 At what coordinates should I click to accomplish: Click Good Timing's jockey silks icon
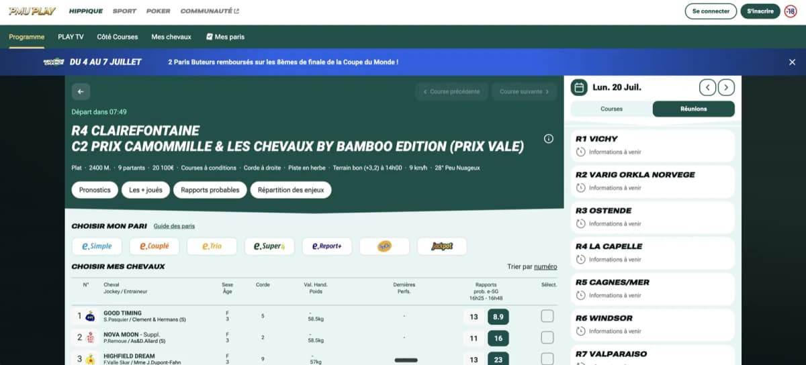[x=91, y=316]
